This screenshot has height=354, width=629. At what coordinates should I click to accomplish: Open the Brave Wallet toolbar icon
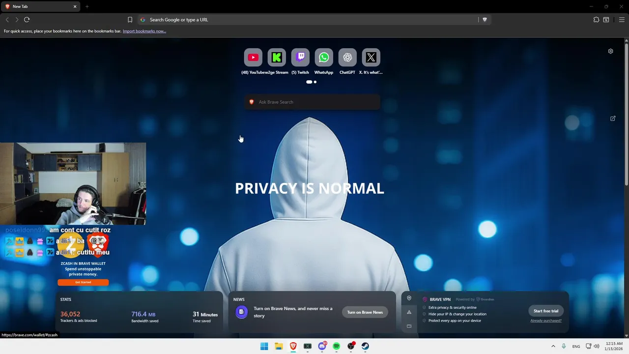point(606,20)
